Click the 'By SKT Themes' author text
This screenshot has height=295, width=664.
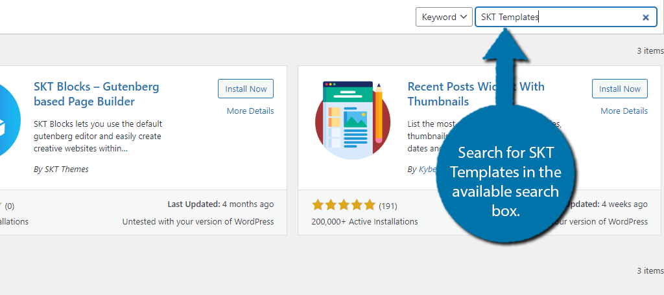[61, 169]
